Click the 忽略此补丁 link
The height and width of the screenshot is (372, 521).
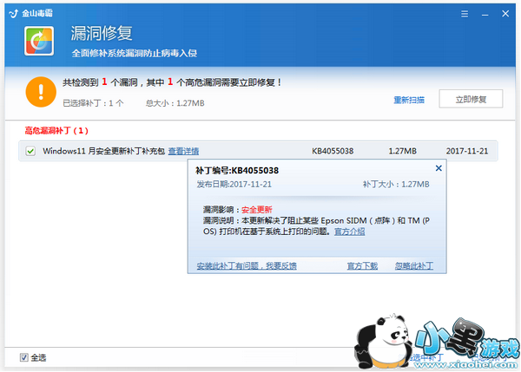point(414,266)
